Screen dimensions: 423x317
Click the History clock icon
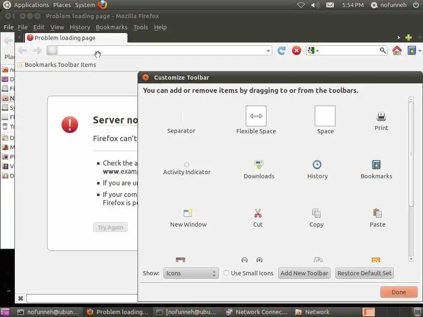[317, 164]
